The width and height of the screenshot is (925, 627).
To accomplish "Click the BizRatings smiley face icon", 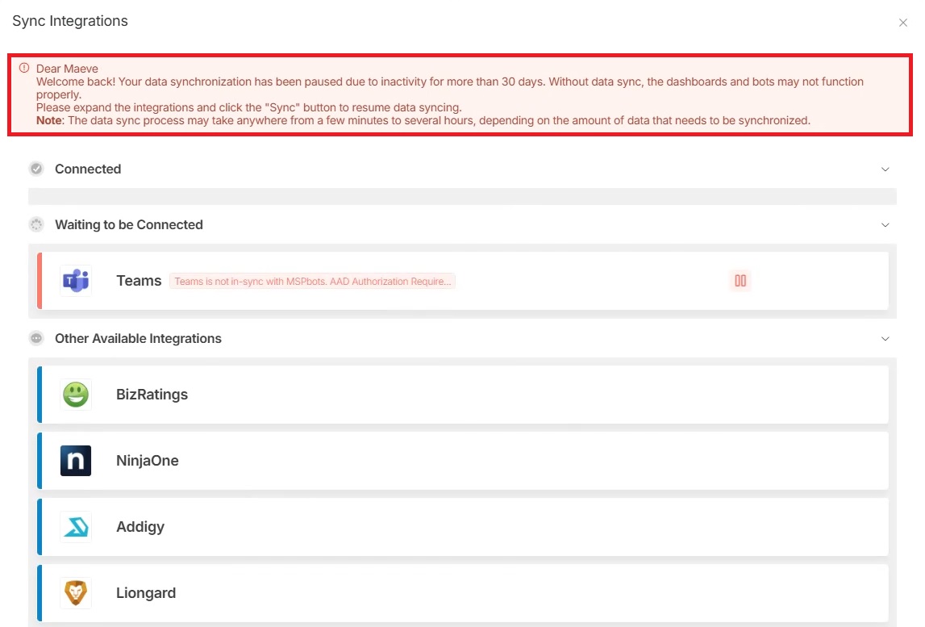I will [x=75, y=395].
